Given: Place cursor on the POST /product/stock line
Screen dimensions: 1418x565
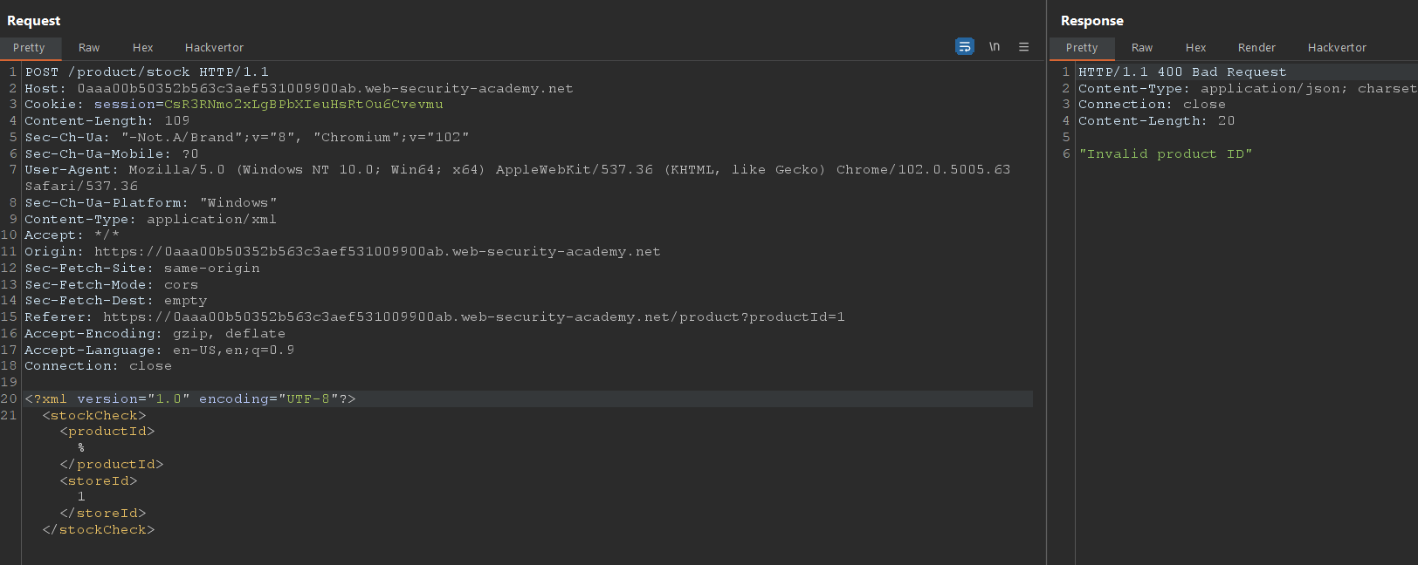Looking at the screenshot, I should coord(147,72).
